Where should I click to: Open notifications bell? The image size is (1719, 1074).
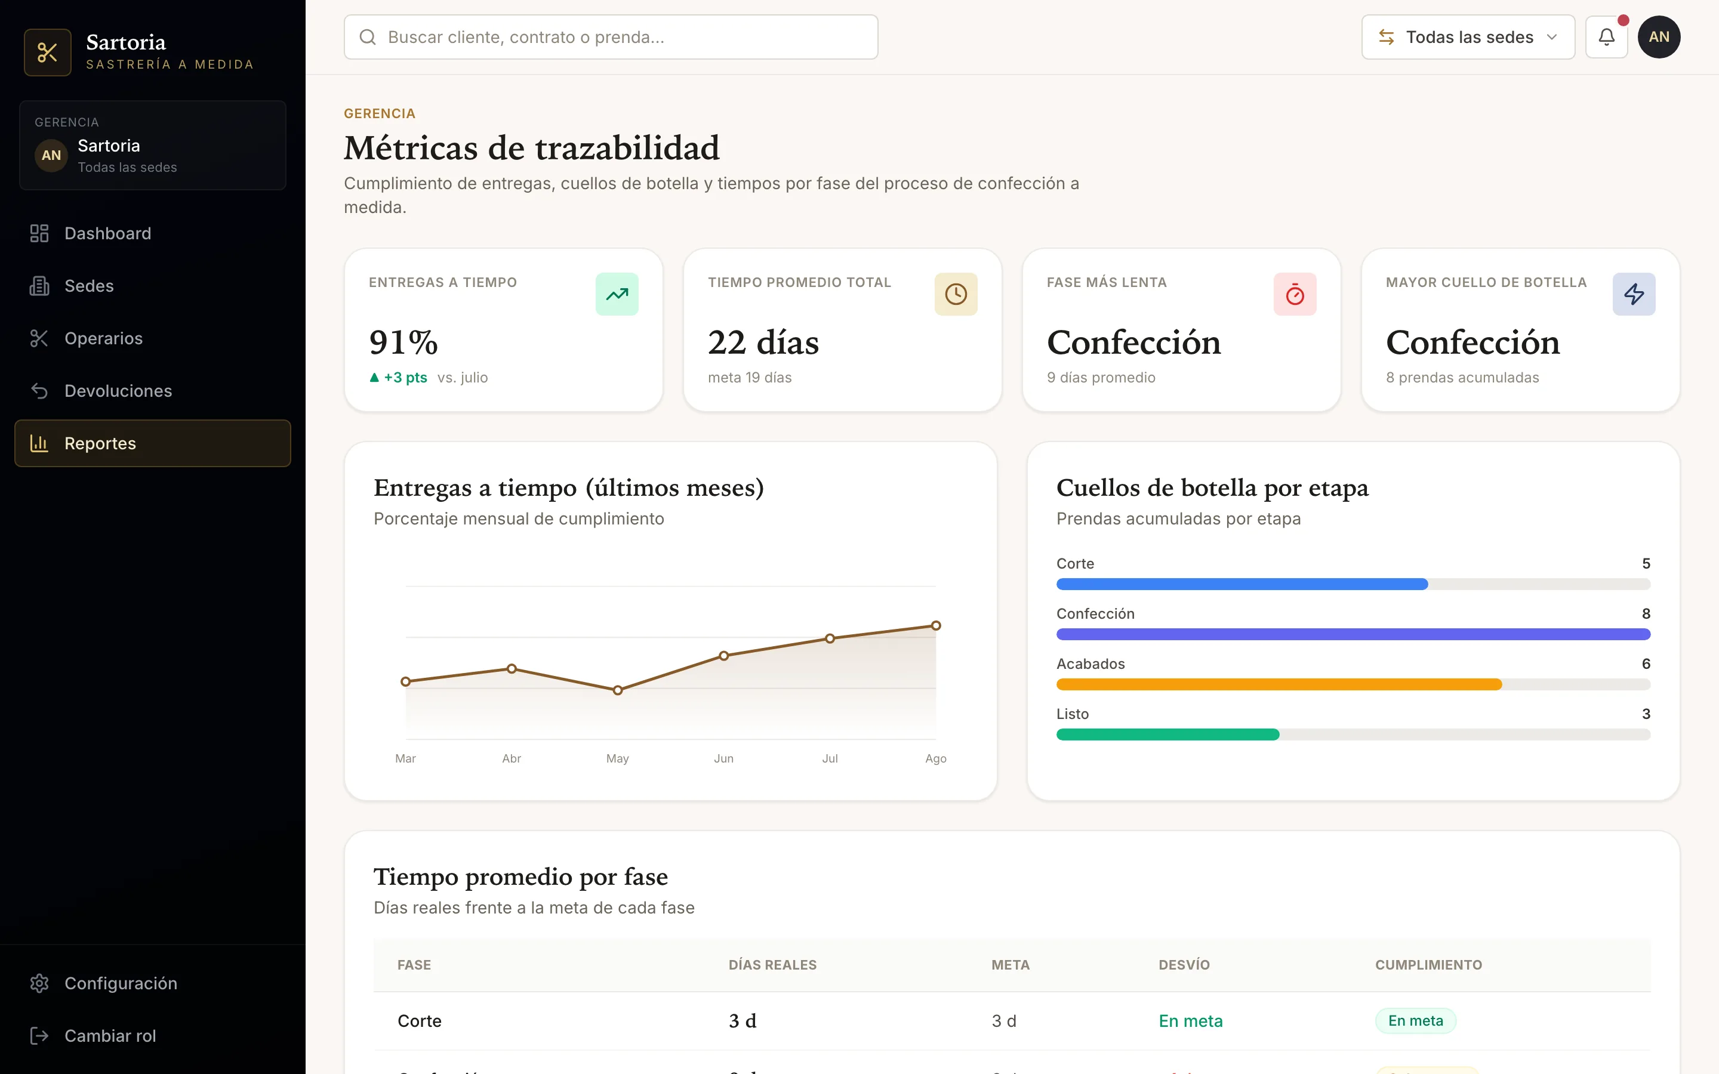click(x=1606, y=37)
